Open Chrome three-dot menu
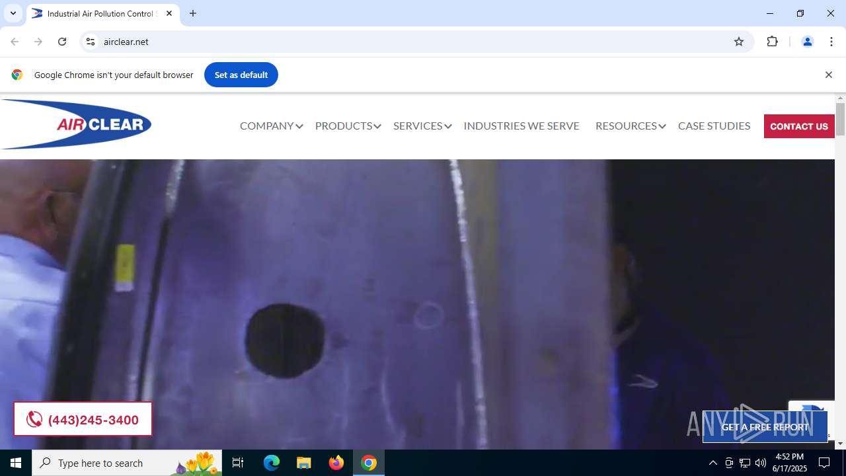The height and width of the screenshot is (476, 846). click(x=831, y=42)
